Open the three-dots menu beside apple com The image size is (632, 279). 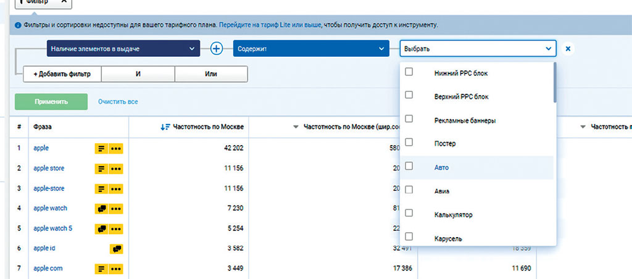[x=116, y=269]
